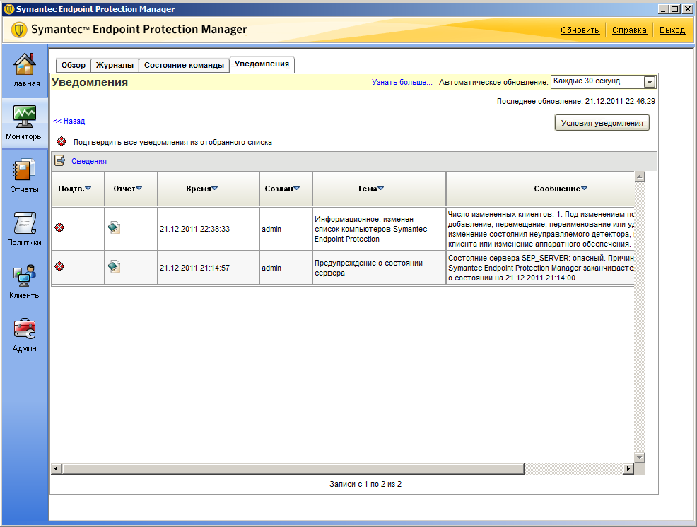Follow the Узнать больше link

[402, 83]
